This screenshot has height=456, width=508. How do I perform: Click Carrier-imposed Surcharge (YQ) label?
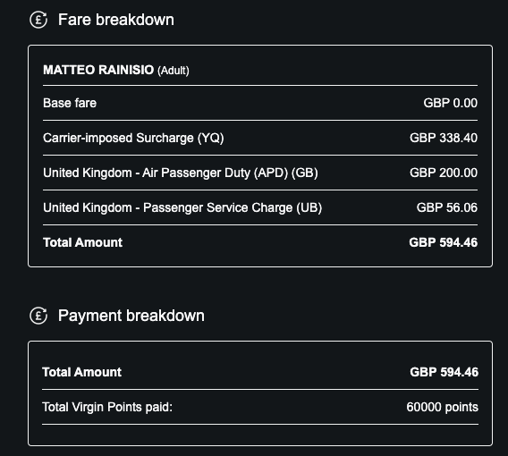133,138
